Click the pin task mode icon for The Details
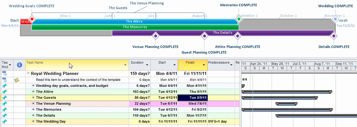Image resolution: width=357 pixels, height=127 pixels. pyautogui.click(x=5, y=116)
